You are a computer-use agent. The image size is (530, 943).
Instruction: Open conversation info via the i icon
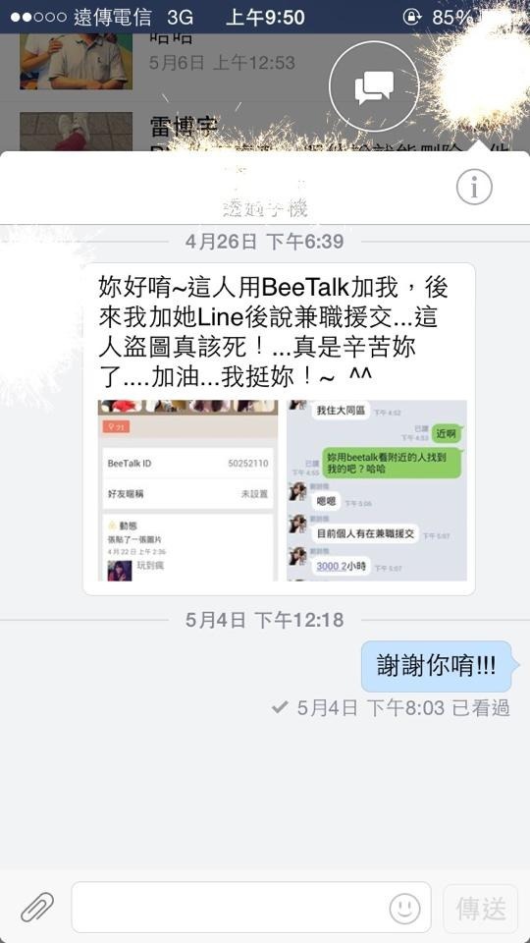point(474,187)
